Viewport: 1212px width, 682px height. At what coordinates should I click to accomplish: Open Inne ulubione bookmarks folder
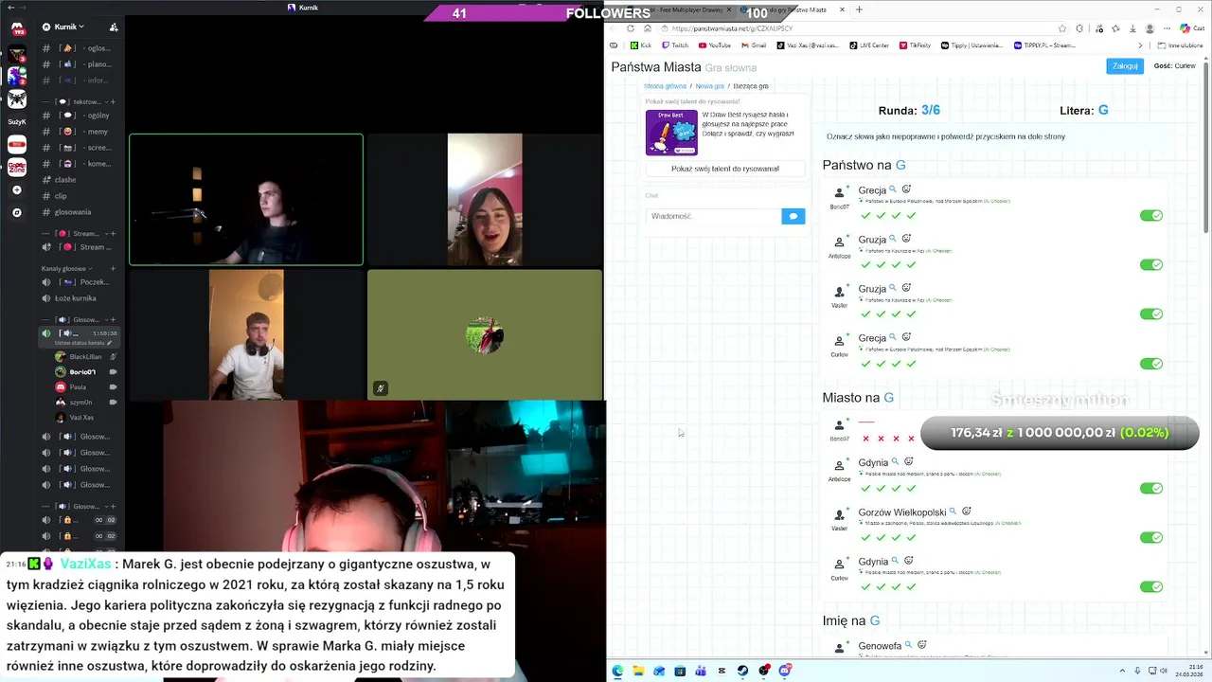1181,45
